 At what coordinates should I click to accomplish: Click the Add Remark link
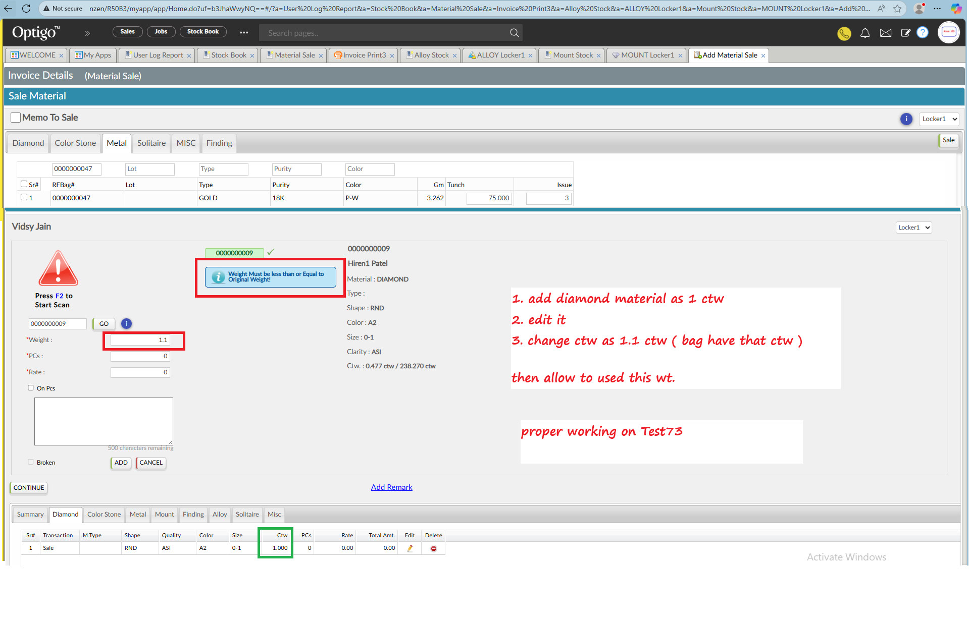point(391,487)
